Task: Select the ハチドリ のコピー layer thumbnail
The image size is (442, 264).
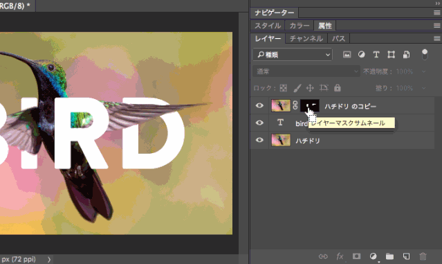Action: click(x=281, y=105)
